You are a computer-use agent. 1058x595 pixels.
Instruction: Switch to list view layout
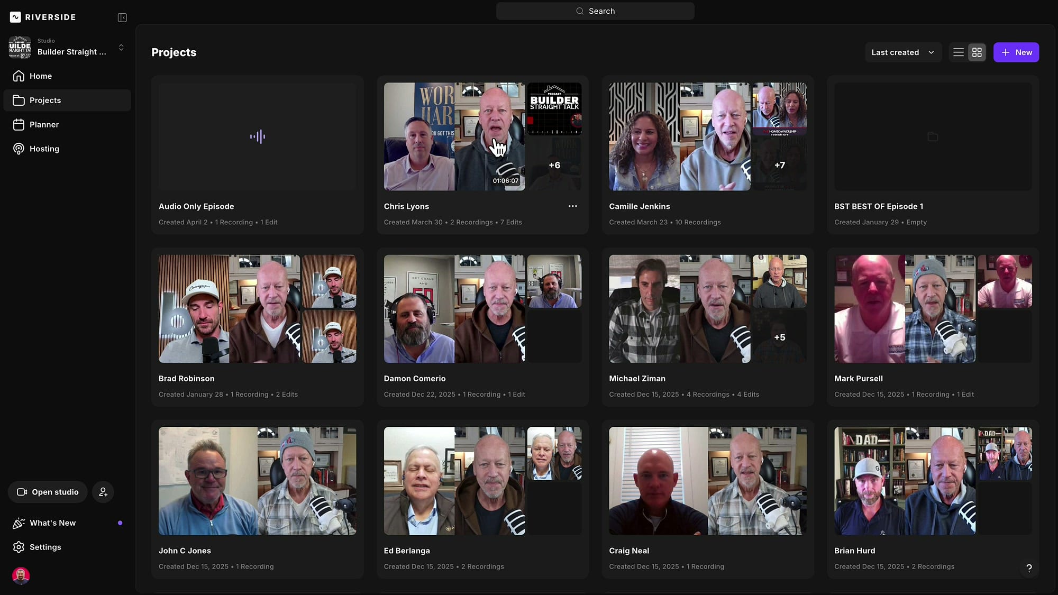coord(958,52)
